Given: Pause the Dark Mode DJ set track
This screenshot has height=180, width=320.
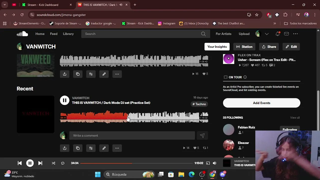Looking at the screenshot, I should tap(64, 100).
